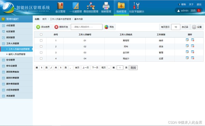
Task: Edit the row with 工作人员编号 04
Action: [187, 58]
